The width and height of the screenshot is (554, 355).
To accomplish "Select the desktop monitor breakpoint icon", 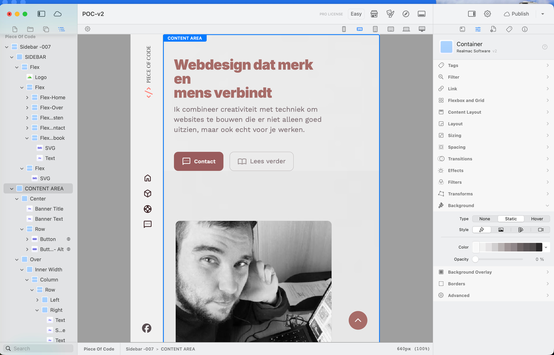I will pyautogui.click(x=422, y=29).
